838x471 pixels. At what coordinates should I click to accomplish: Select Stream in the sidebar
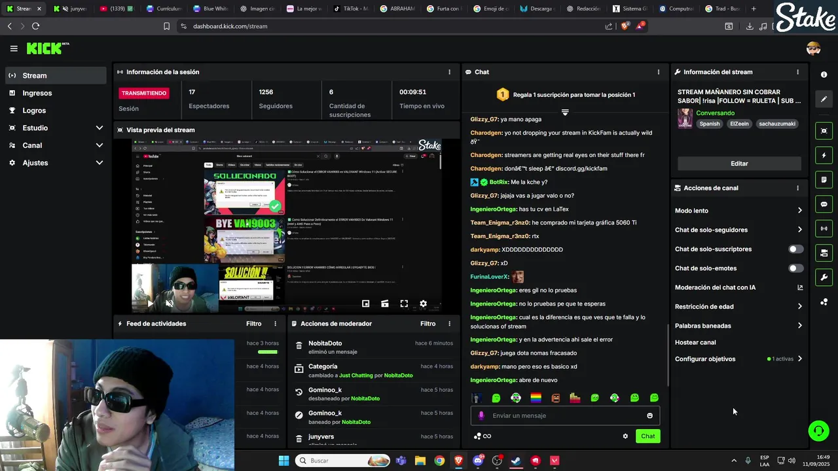pos(56,75)
